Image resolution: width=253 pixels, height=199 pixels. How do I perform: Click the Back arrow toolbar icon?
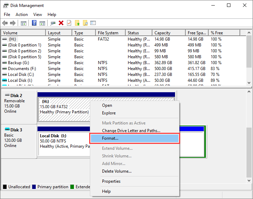pos(5,23)
